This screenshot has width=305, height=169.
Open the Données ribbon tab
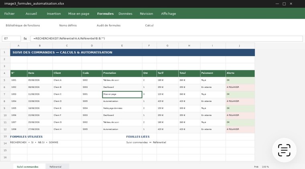point(125,14)
